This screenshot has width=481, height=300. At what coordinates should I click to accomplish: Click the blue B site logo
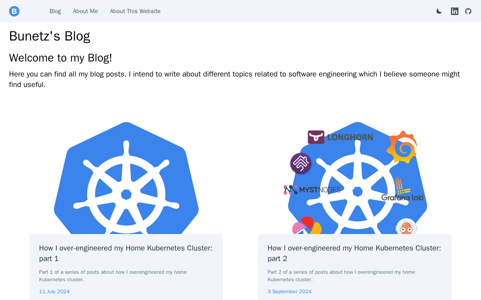click(14, 11)
